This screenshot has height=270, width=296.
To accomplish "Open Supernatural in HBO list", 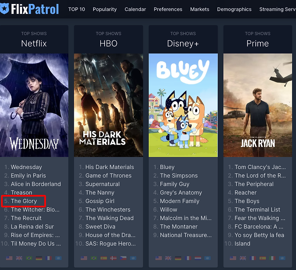I will [103, 184].
